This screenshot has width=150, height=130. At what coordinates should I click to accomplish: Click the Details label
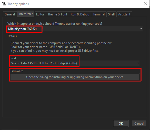[12, 36]
